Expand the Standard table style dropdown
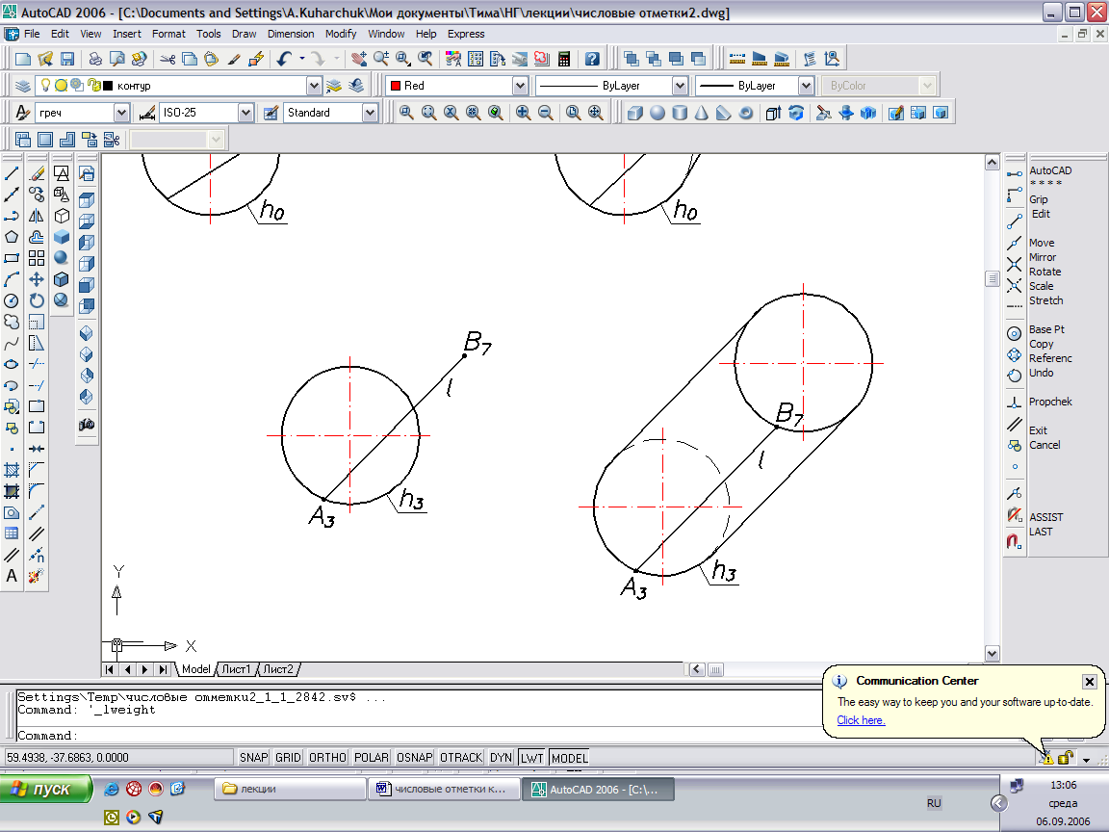Image resolution: width=1109 pixels, height=832 pixels. coord(370,113)
